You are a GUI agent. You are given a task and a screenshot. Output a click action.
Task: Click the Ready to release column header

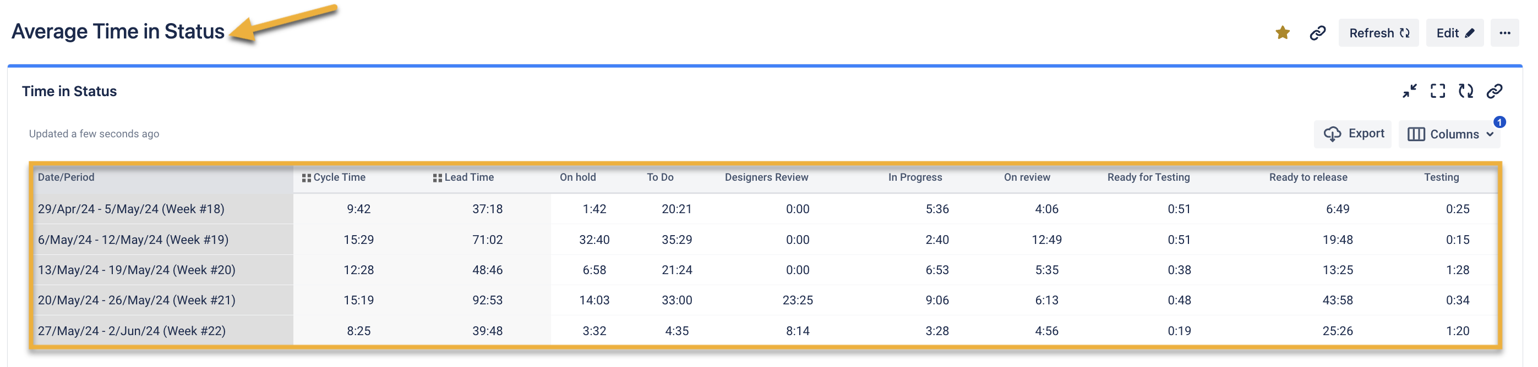(1308, 177)
